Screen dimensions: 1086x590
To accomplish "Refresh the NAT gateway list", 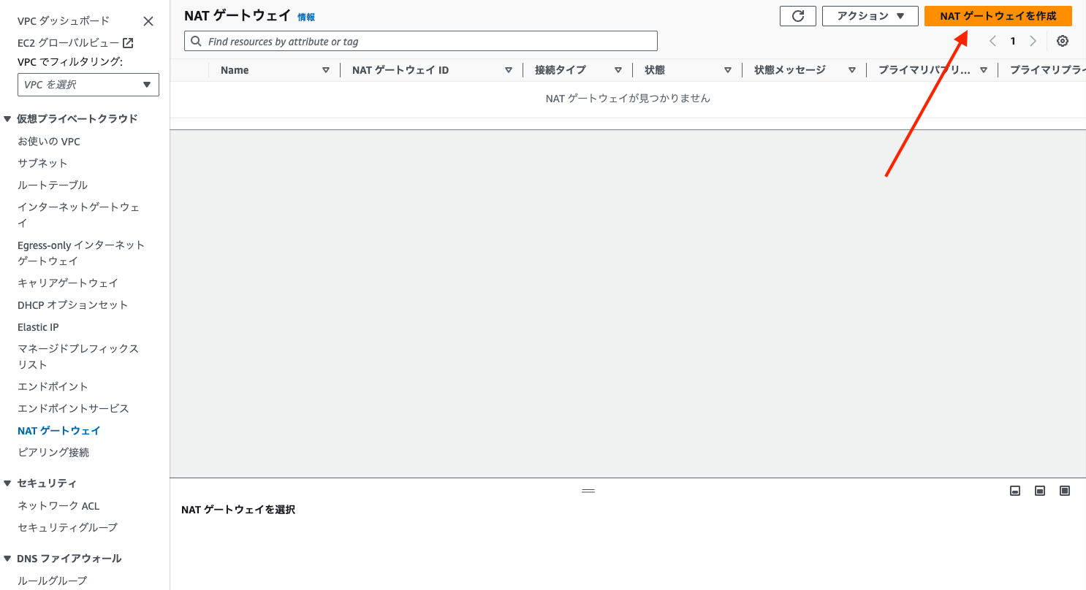I will click(798, 16).
